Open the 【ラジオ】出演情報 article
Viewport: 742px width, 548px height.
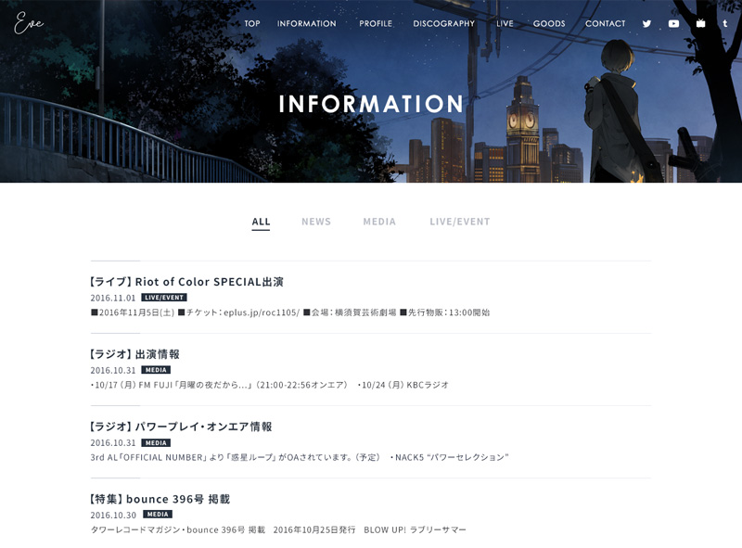coord(134,354)
